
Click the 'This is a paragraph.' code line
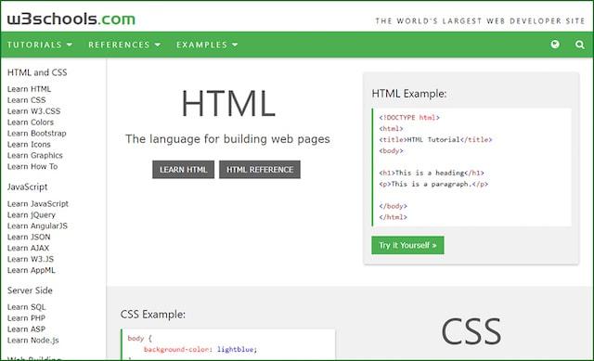pos(433,184)
